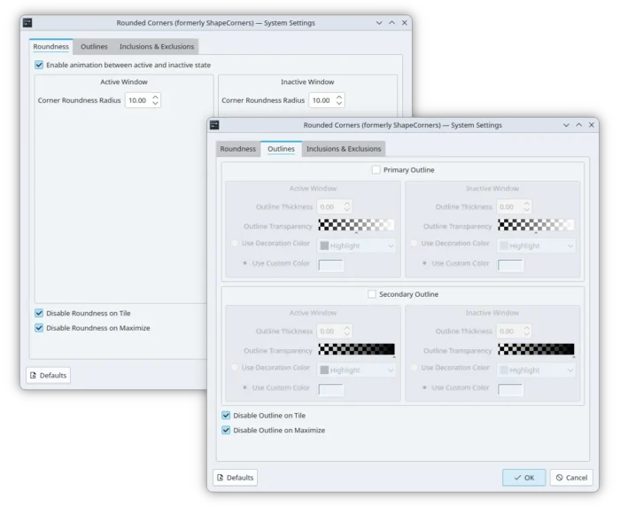Switch to Inclusions & Exclusions tab in front window

pos(344,149)
